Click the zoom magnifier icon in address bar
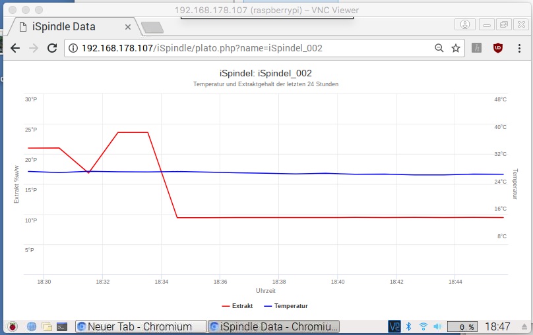 click(439, 48)
